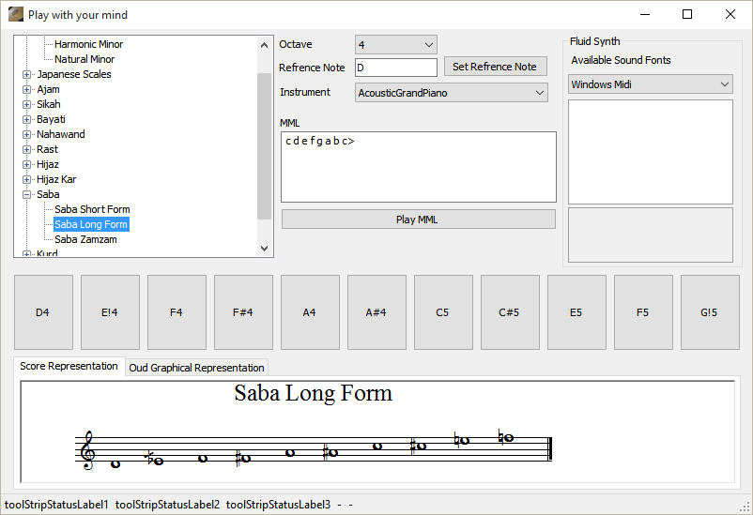The image size is (753, 515).
Task: Click the scale tree scroll up arrow
Action: tap(264, 45)
